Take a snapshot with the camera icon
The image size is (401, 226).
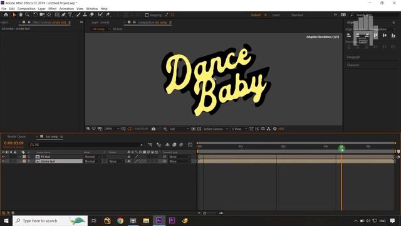pos(154,129)
